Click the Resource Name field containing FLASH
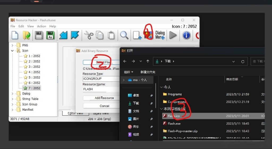The height and width of the screenshot is (149, 272). tap(101, 89)
